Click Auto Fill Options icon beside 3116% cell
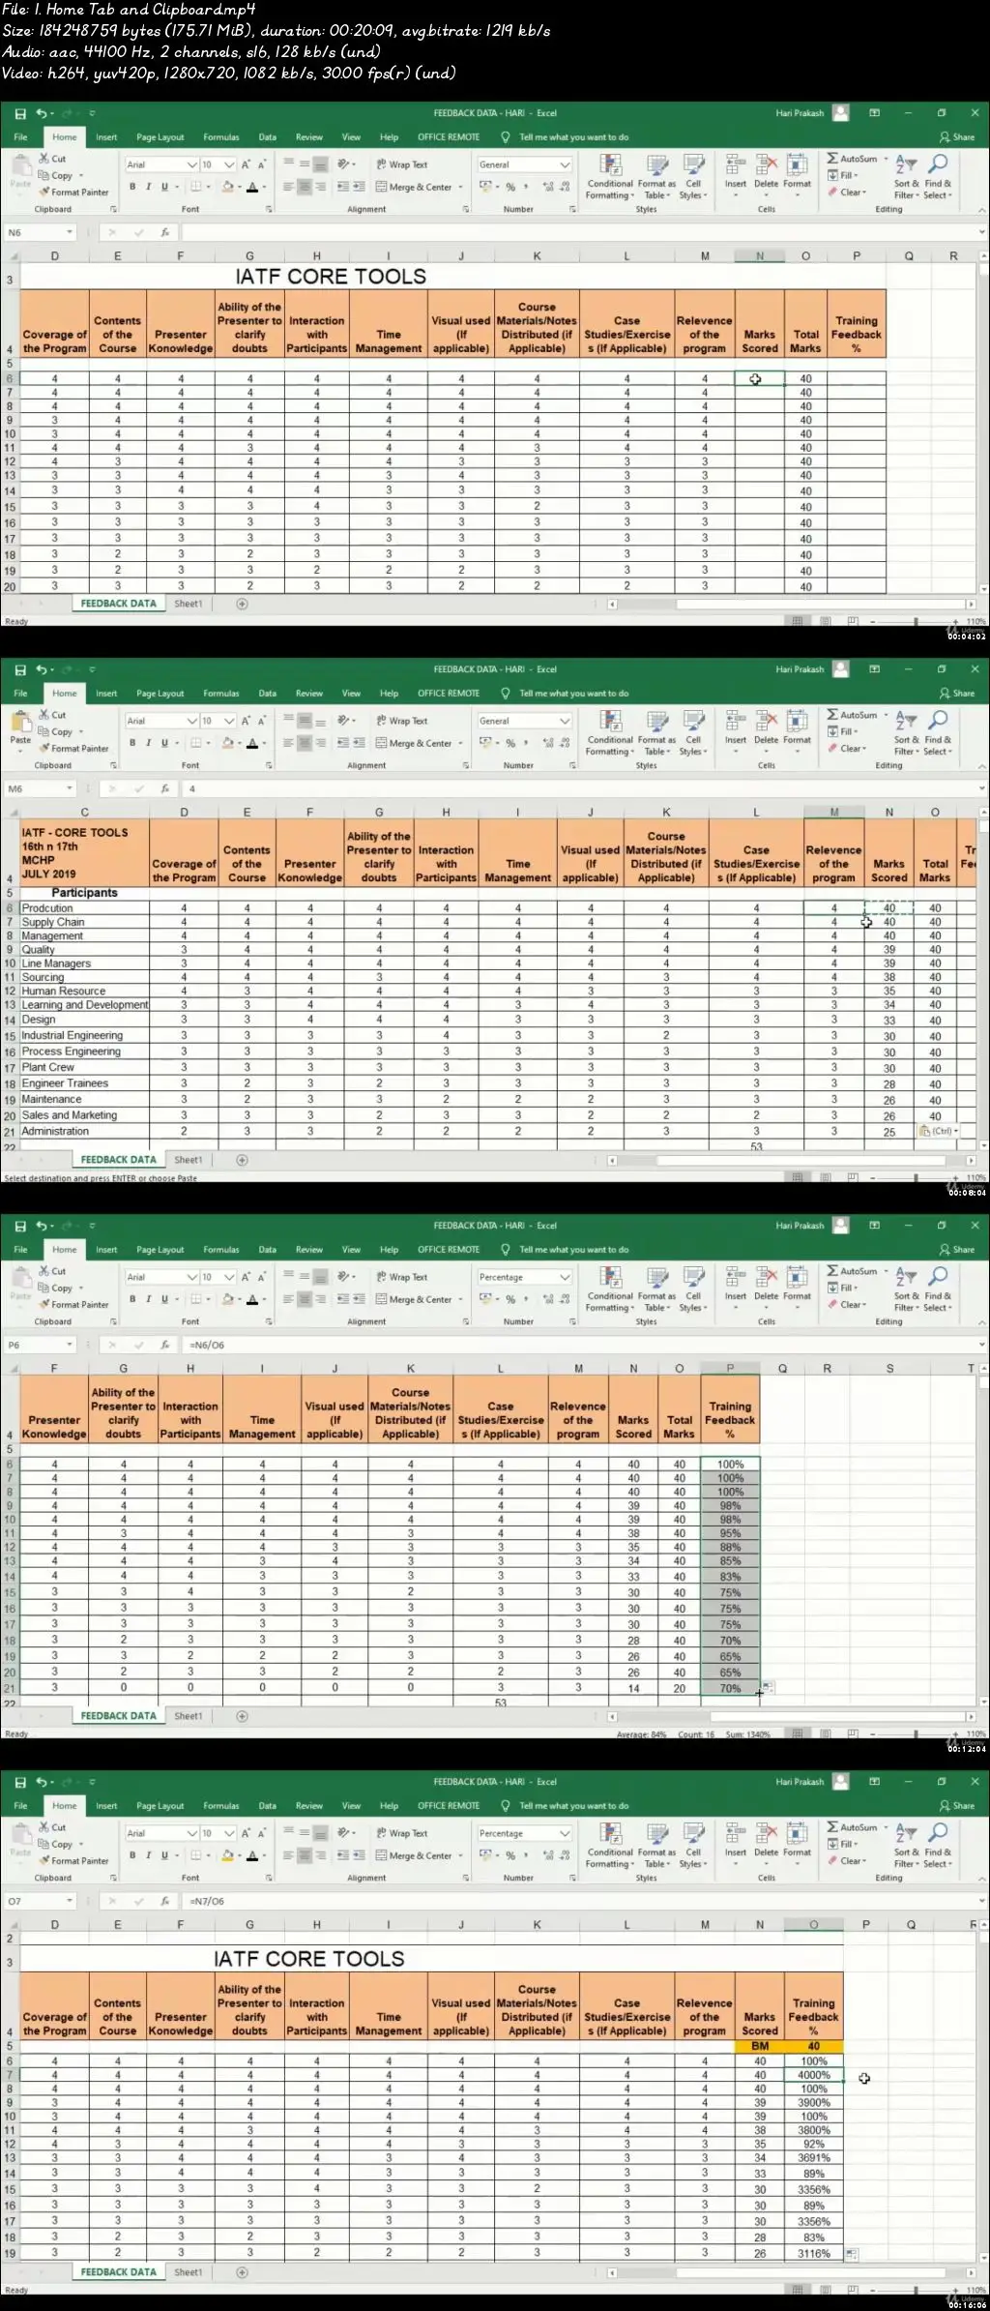Image resolution: width=990 pixels, height=2311 pixels. [x=852, y=2254]
